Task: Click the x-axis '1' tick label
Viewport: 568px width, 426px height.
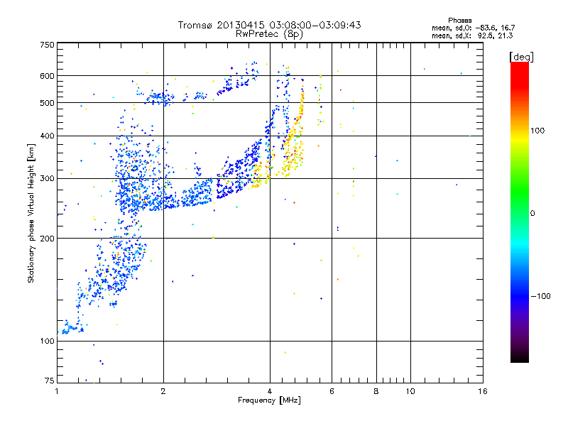Action: click(x=57, y=391)
